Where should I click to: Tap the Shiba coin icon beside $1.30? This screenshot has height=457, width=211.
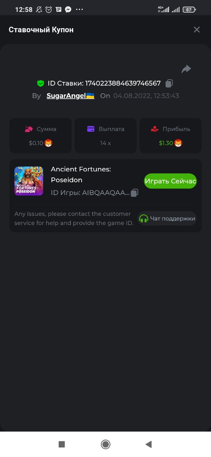pos(178,143)
